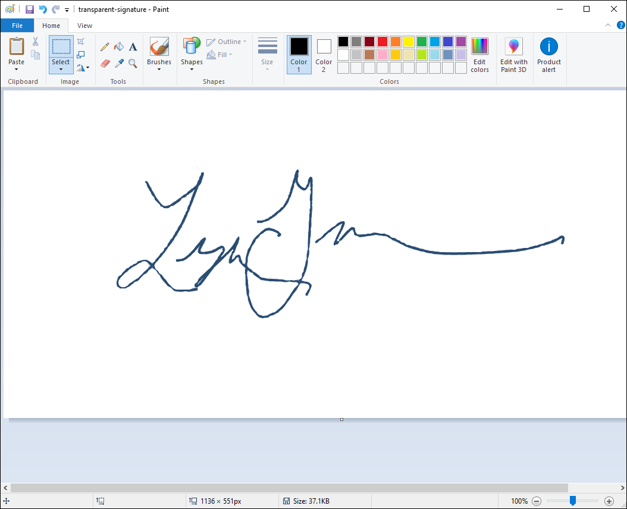The image size is (627, 509).
Task: Open Edit colors dialog
Action: [479, 55]
